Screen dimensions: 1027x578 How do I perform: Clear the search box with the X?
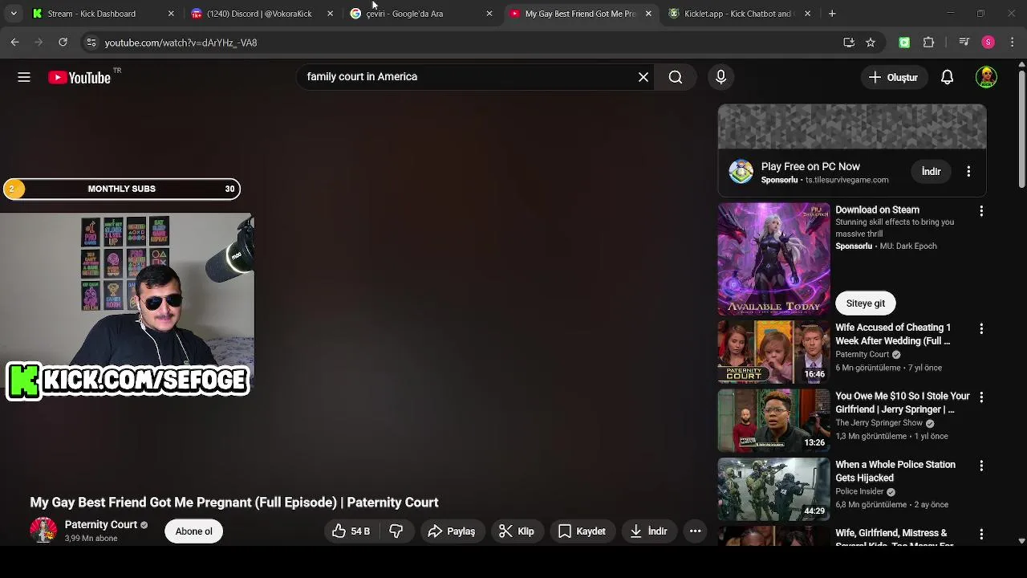pos(643,77)
